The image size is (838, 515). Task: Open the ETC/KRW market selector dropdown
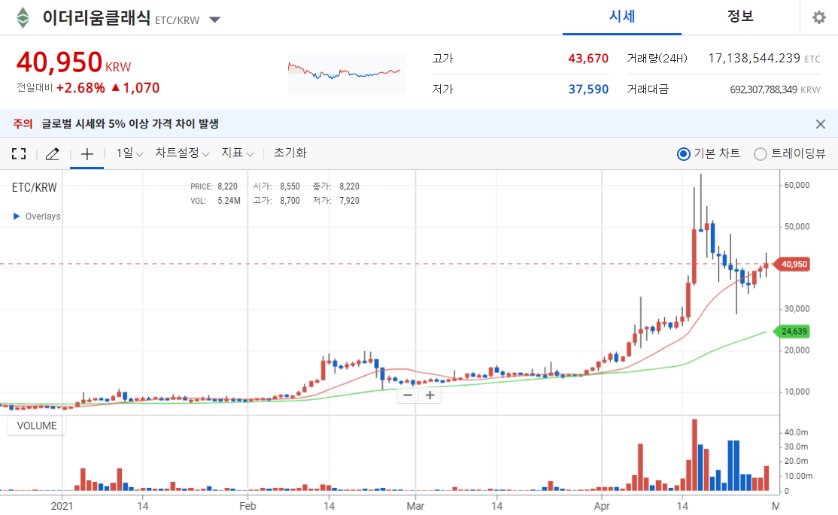pos(214,20)
